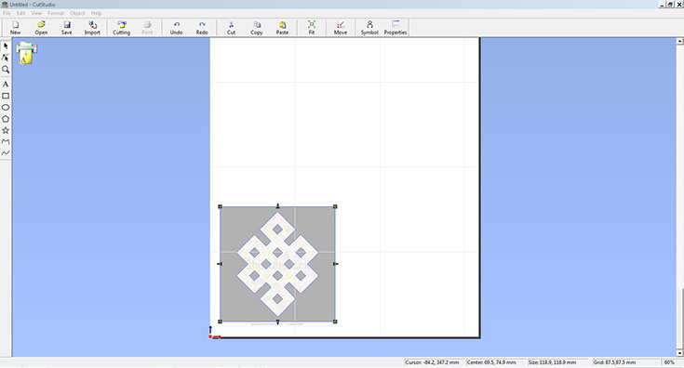Viewport: 684px width, 368px height.
Task: Click the top-right selection handle of the image
Action: pyautogui.click(x=335, y=207)
